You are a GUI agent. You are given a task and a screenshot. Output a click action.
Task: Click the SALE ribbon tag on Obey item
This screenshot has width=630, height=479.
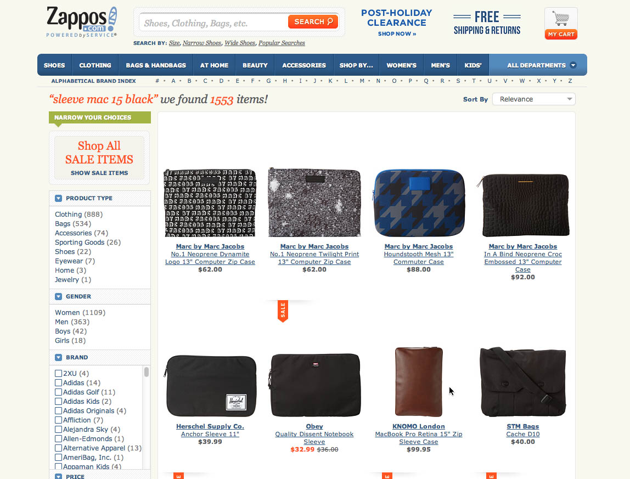[283, 311]
